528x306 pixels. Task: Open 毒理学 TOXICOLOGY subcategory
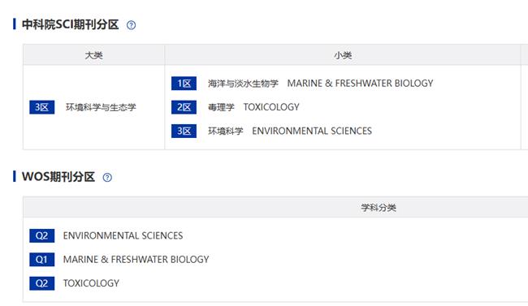[253, 107]
